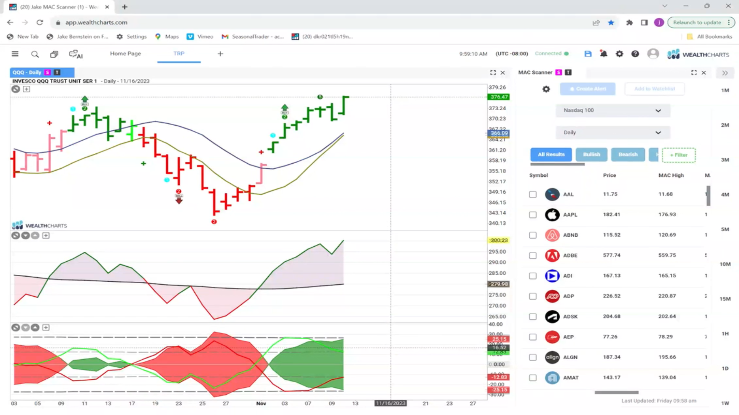The height and width of the screenshot is (415, 739).
Task: Tick the ADI row checkbox
Action: pos(533,276)
